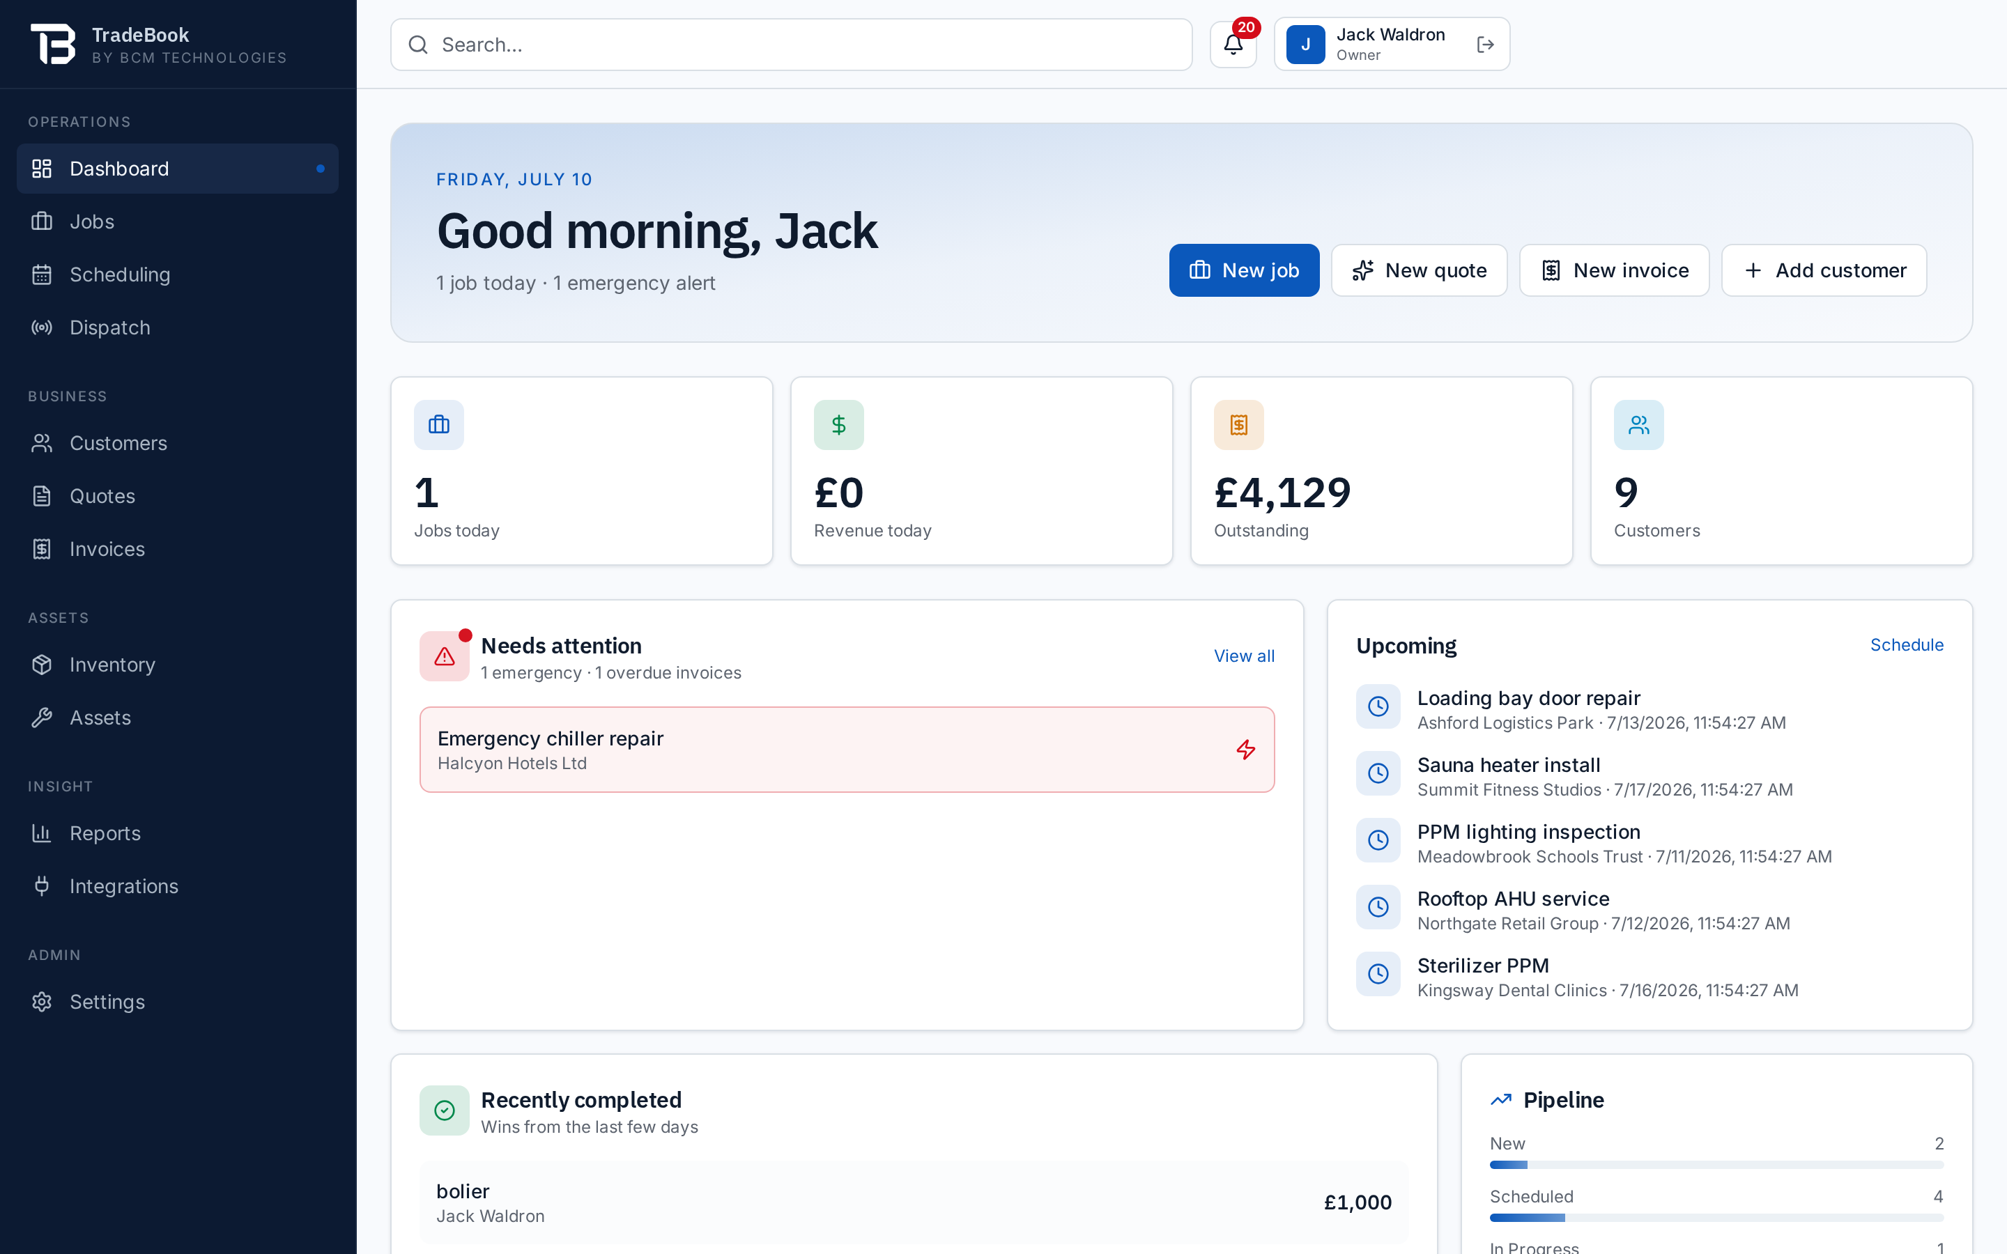The image size is (2007, 1254).
Task: Click the Halcyon Hotels Ltd text
Action: coord(512,763)
